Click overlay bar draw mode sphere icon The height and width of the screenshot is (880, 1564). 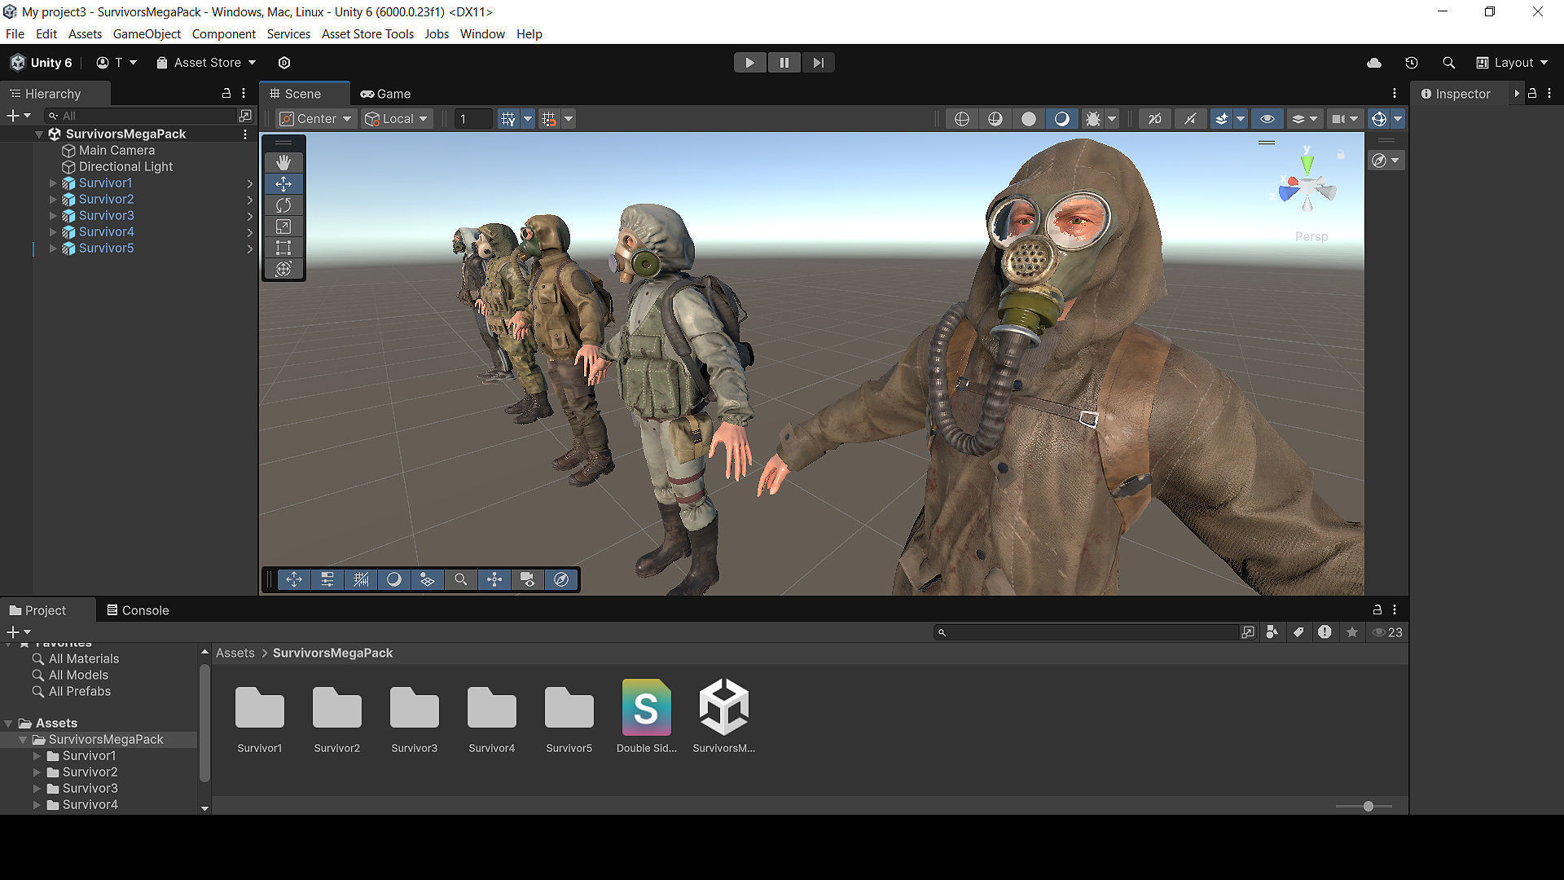click(394, 579)
